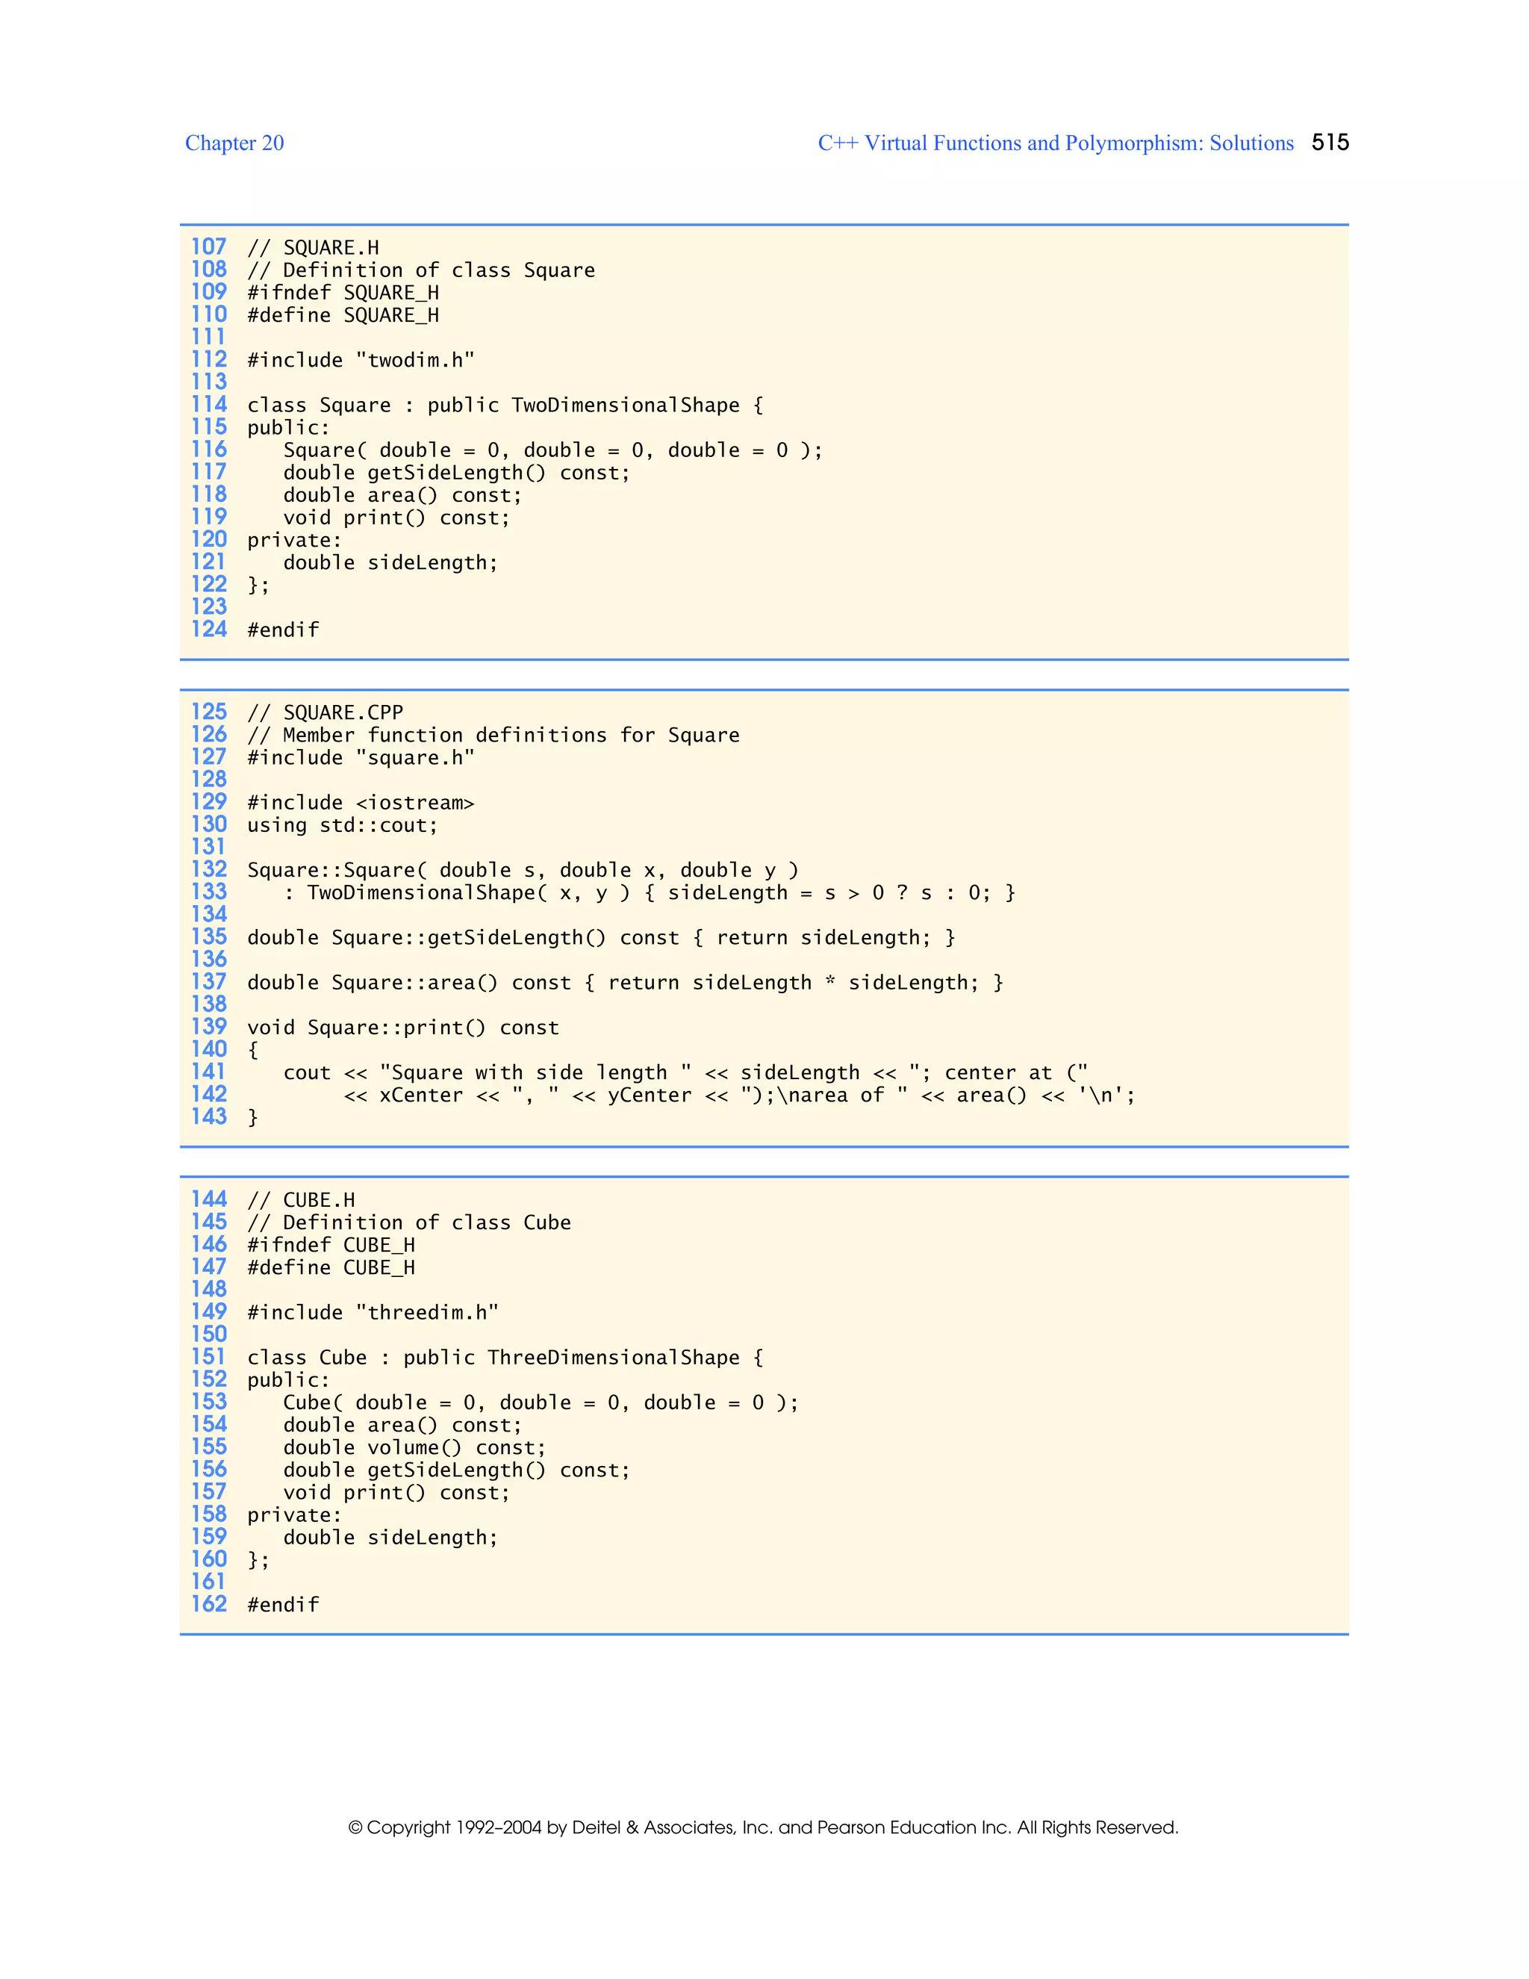Click the '// SQUARE.H' comment line
The width and height of the screenshot is (1529, 1979).
(x=314, y=248)
